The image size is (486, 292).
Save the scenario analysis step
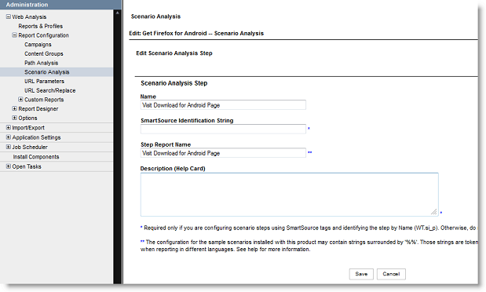pyautogui.click(x=361, y=274)
